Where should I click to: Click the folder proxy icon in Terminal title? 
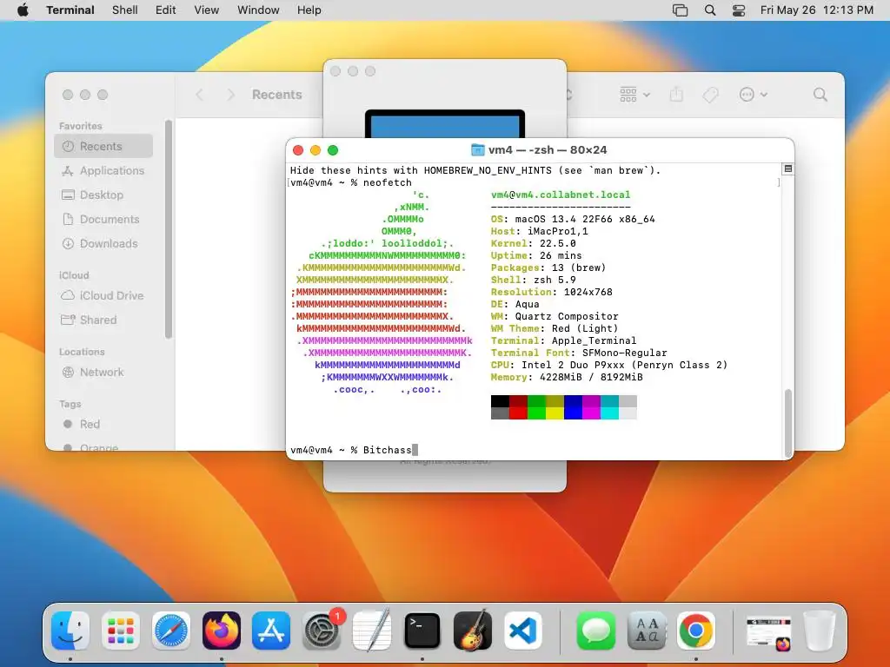[477, 150]
